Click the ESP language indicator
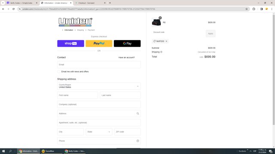Screen dimensions: 275x154 [x=255, y=151]
